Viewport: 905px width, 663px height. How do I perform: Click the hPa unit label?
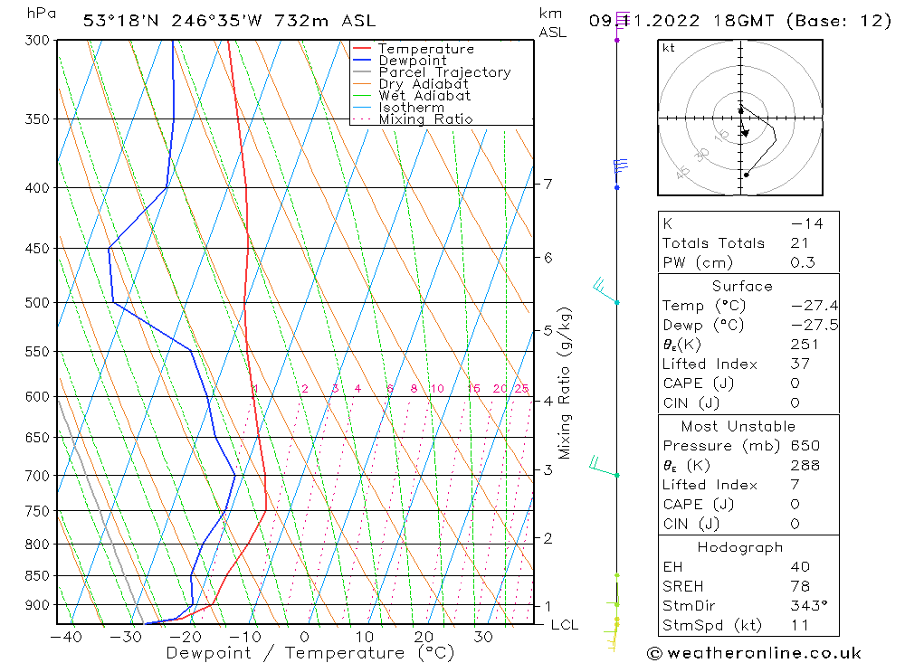(42, 14)
